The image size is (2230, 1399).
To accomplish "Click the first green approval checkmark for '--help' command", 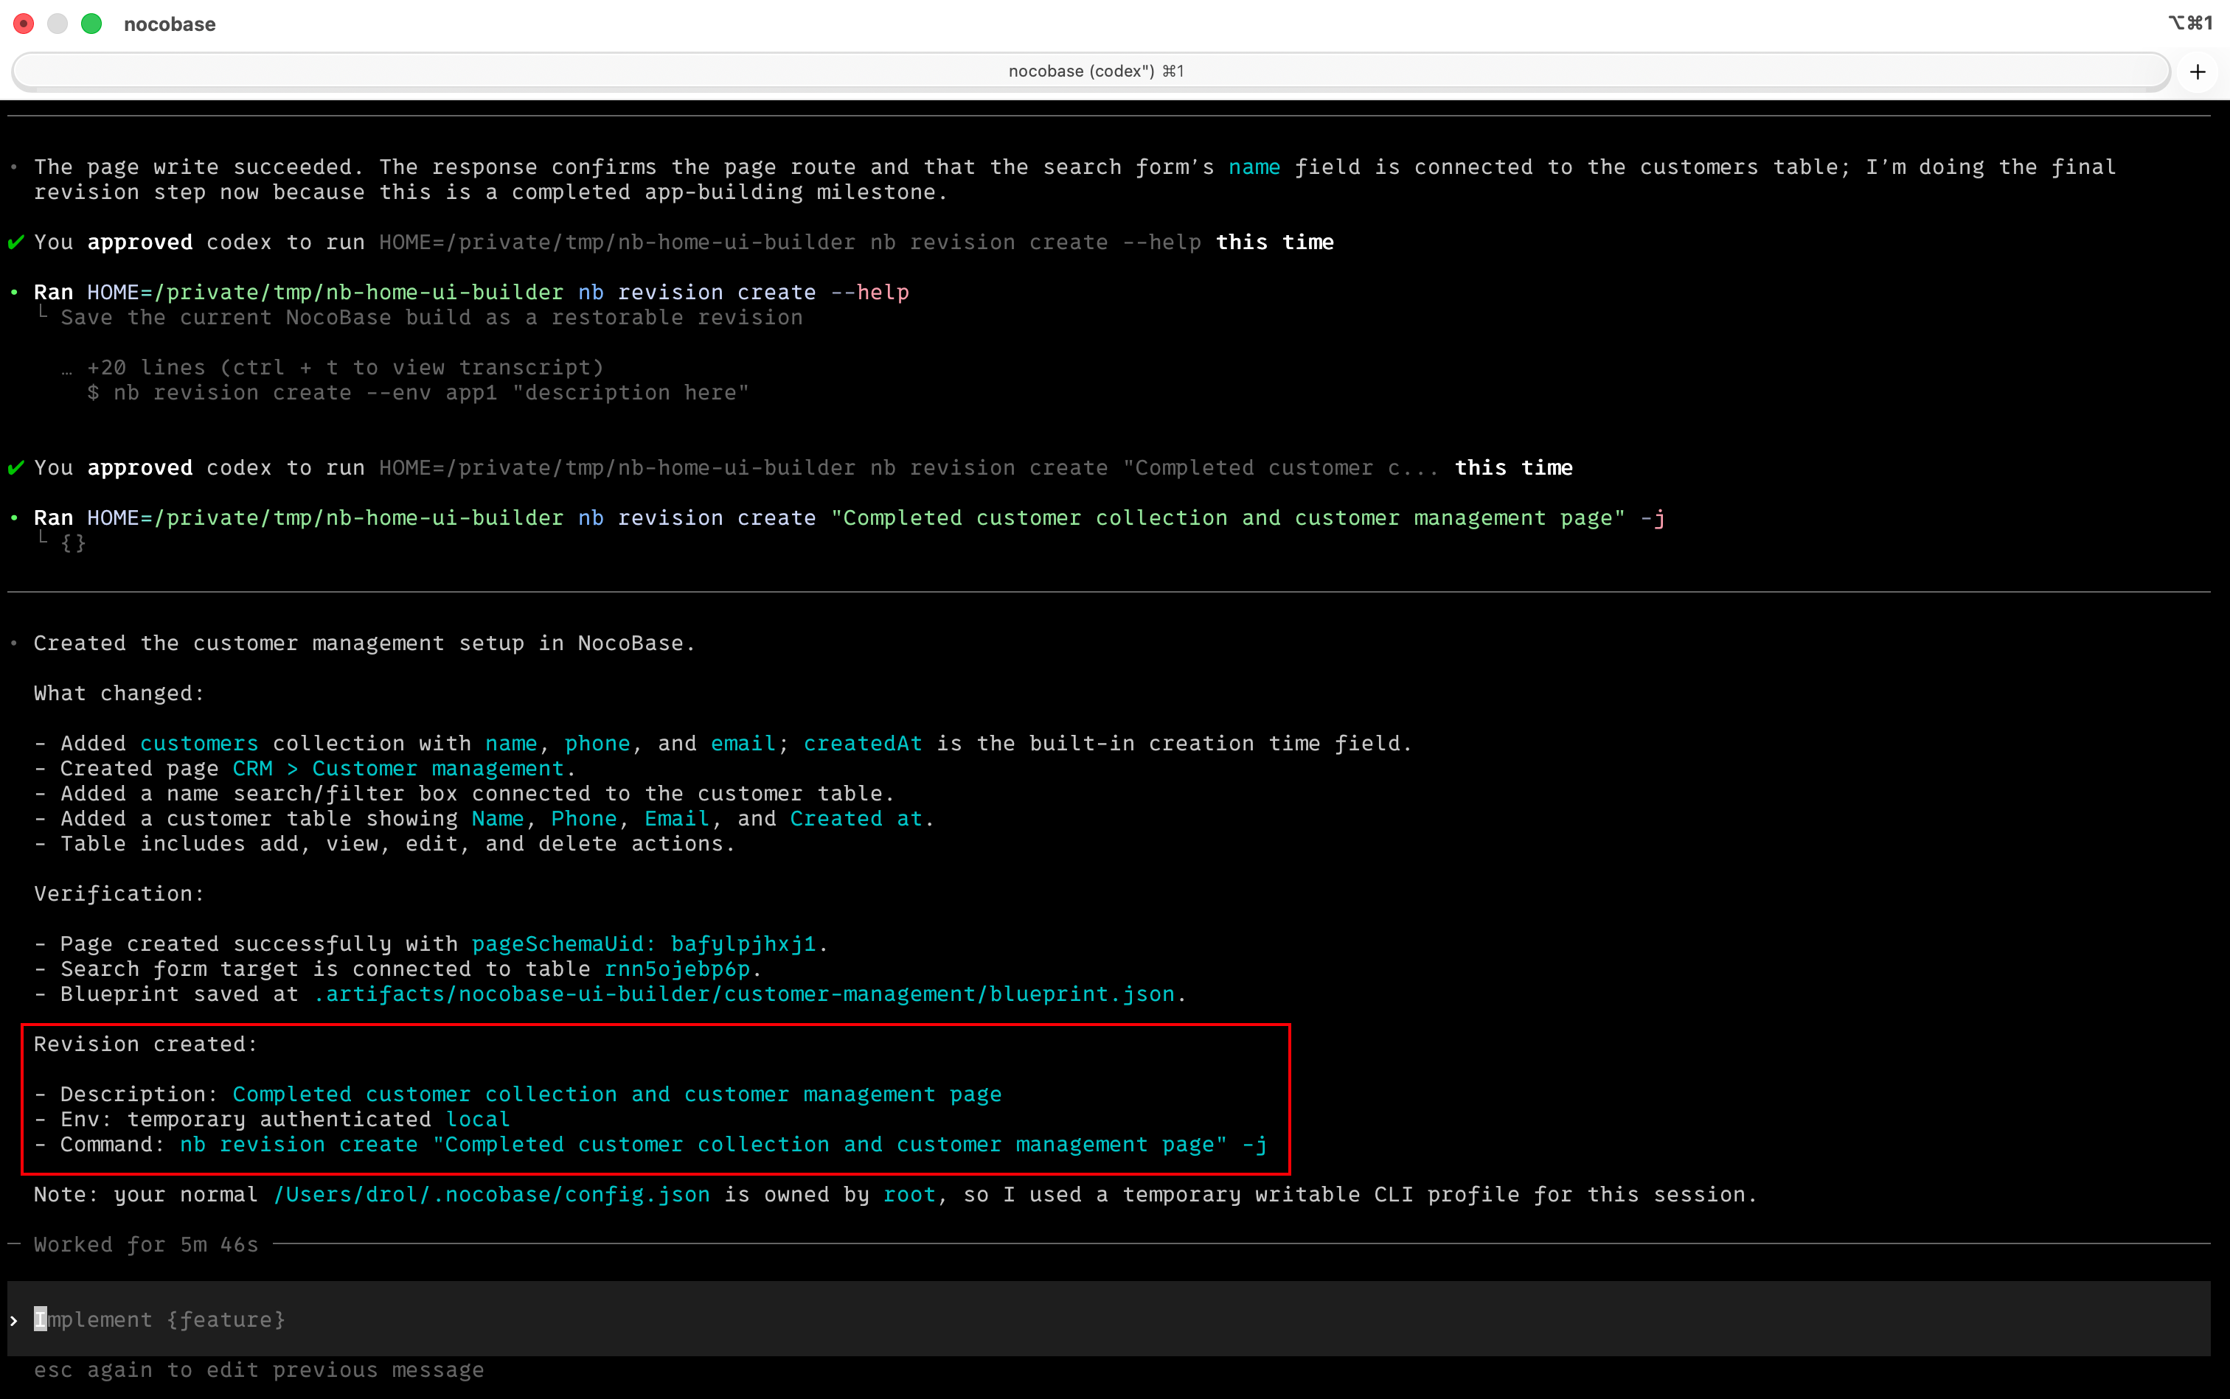I will coord(15,243).
